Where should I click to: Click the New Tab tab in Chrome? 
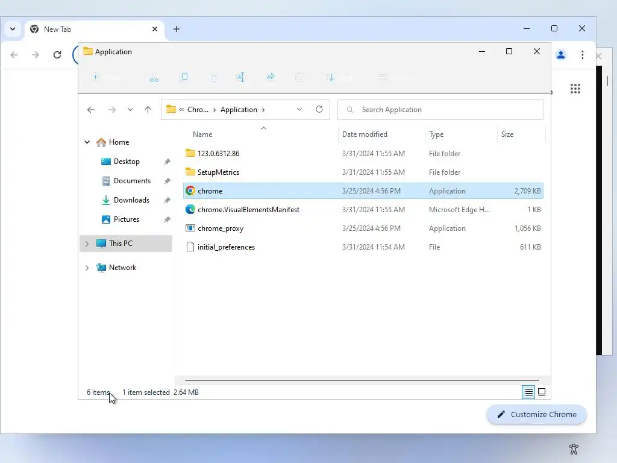[x=95, y=30]
